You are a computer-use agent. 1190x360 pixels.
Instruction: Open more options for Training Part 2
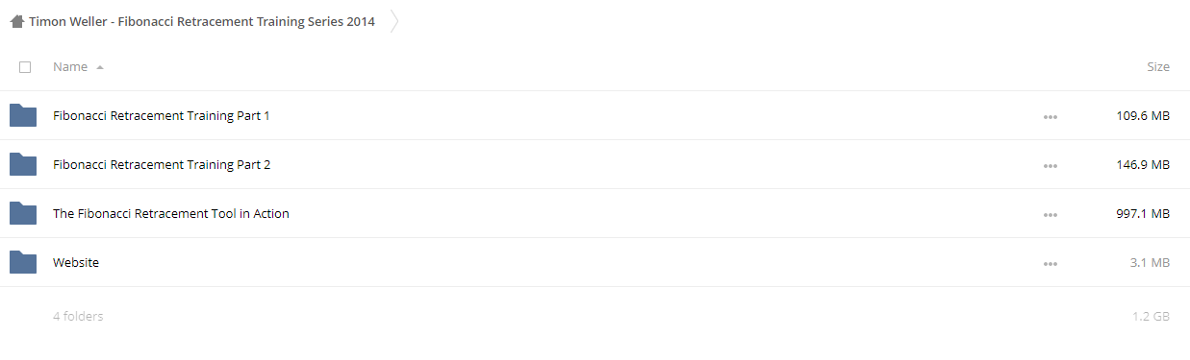click(x=1050, y=166)
